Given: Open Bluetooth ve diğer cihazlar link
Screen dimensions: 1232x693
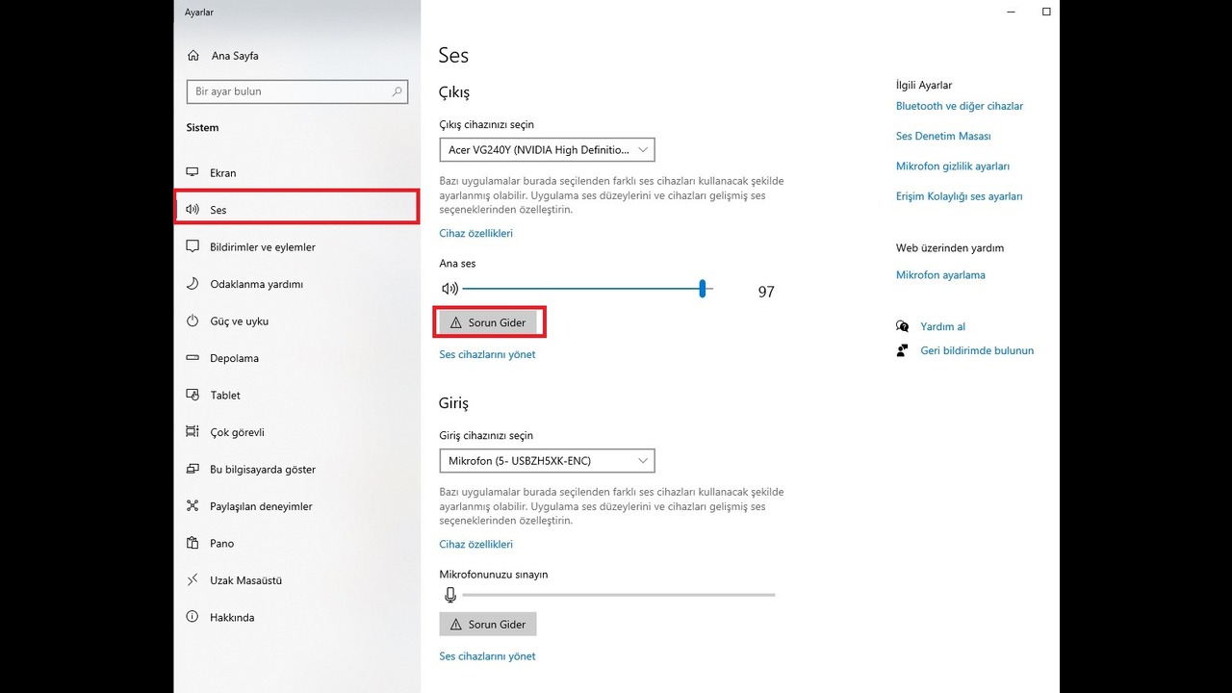Looking at the screenshot, I should pos(959,106).
